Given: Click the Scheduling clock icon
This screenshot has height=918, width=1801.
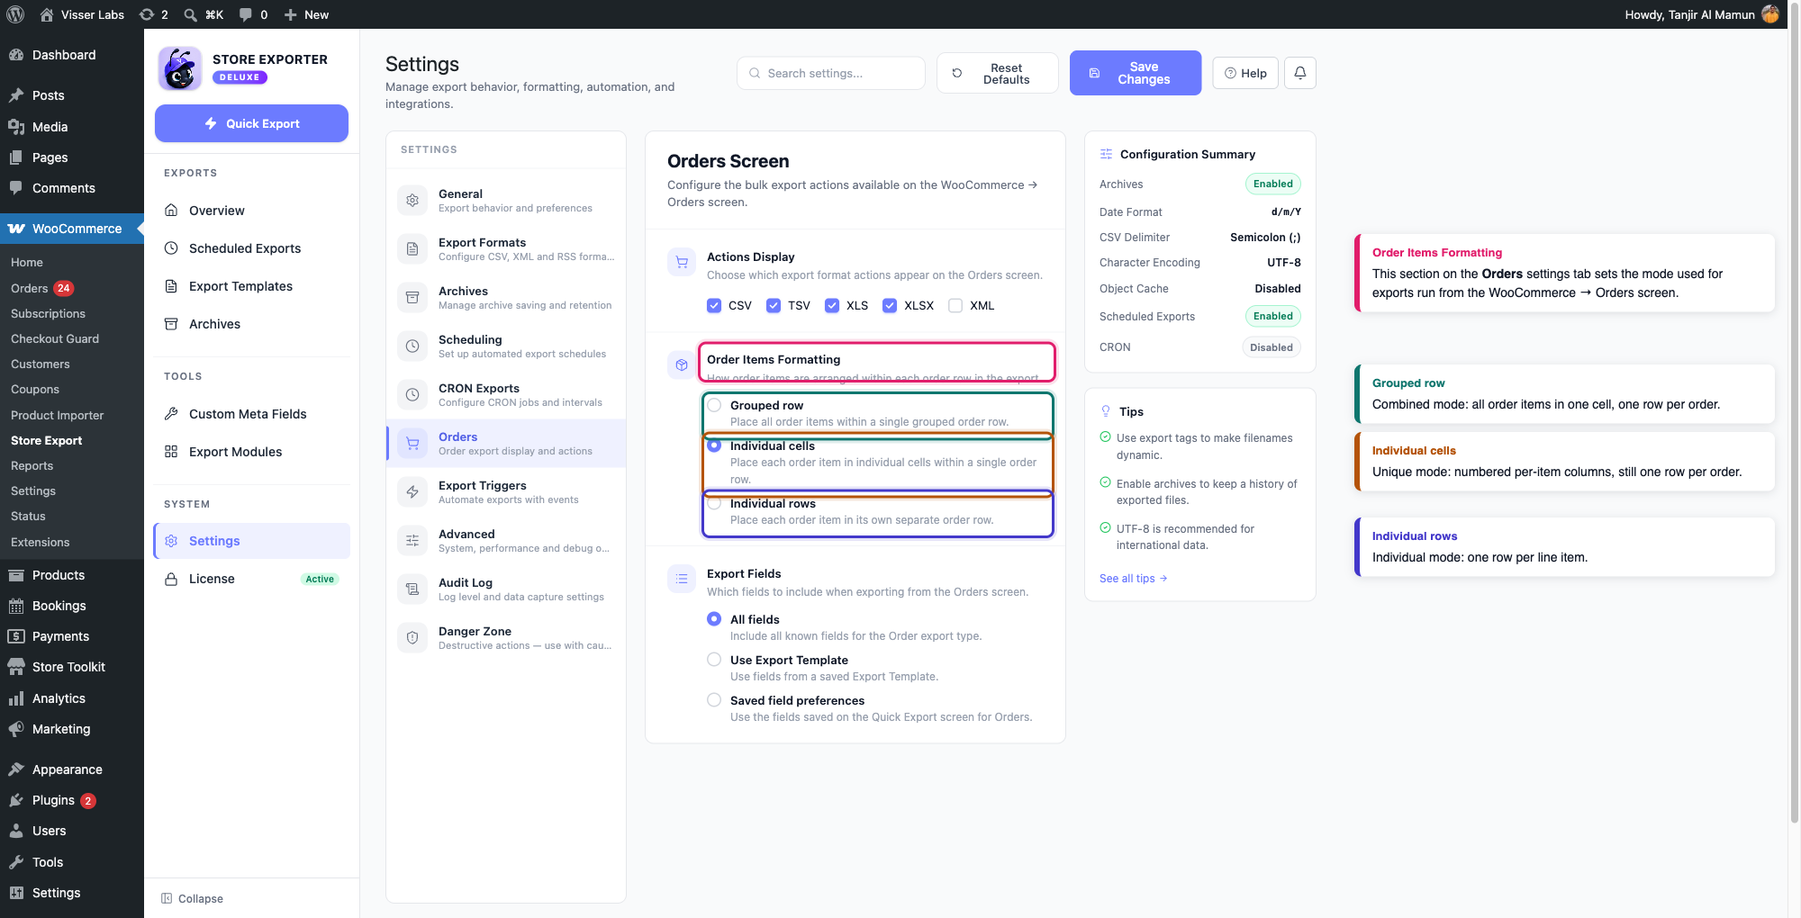Looking at the screenshot, I should point(412,346).
